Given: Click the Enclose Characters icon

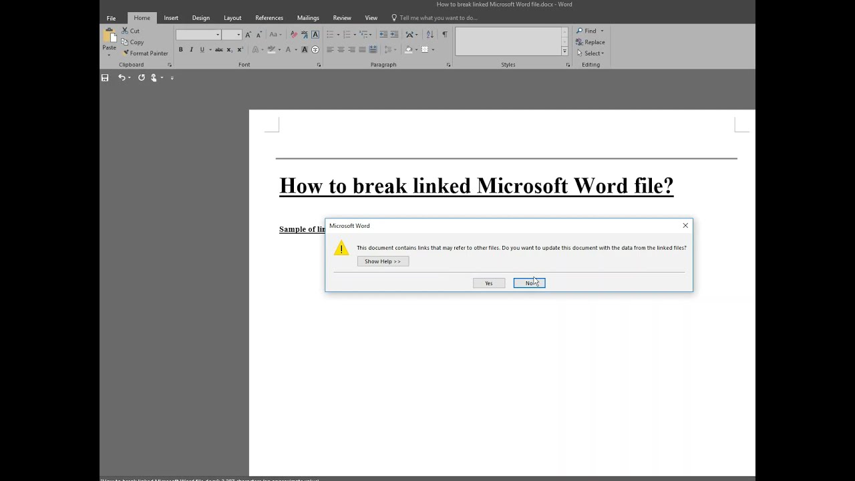Looking at the screenshot, I should [x=315, y=49].
